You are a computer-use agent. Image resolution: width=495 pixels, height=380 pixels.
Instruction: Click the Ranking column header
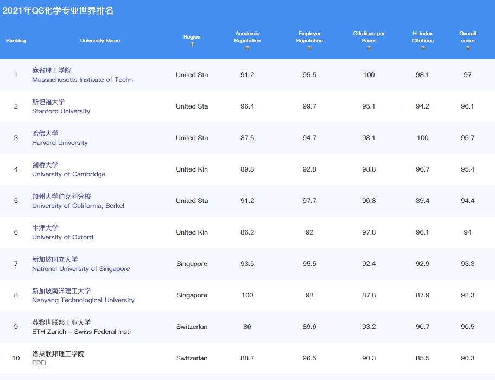click(x=16, y=40)
